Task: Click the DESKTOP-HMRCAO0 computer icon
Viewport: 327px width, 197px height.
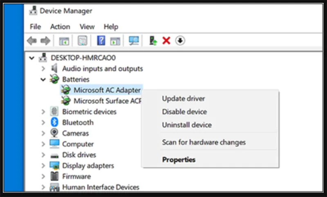Action: tap(43, 57)
